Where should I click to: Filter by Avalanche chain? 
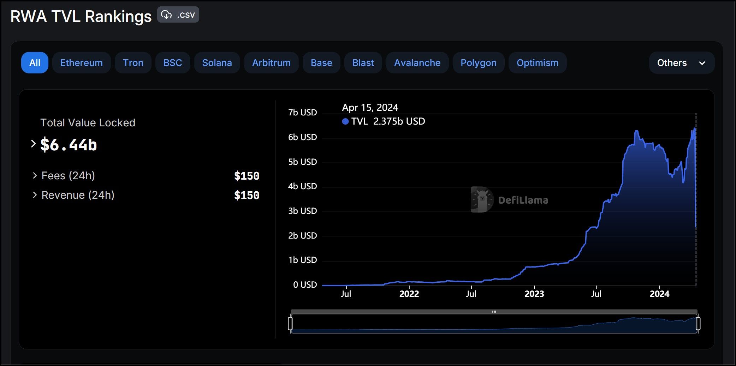point(417,63)
